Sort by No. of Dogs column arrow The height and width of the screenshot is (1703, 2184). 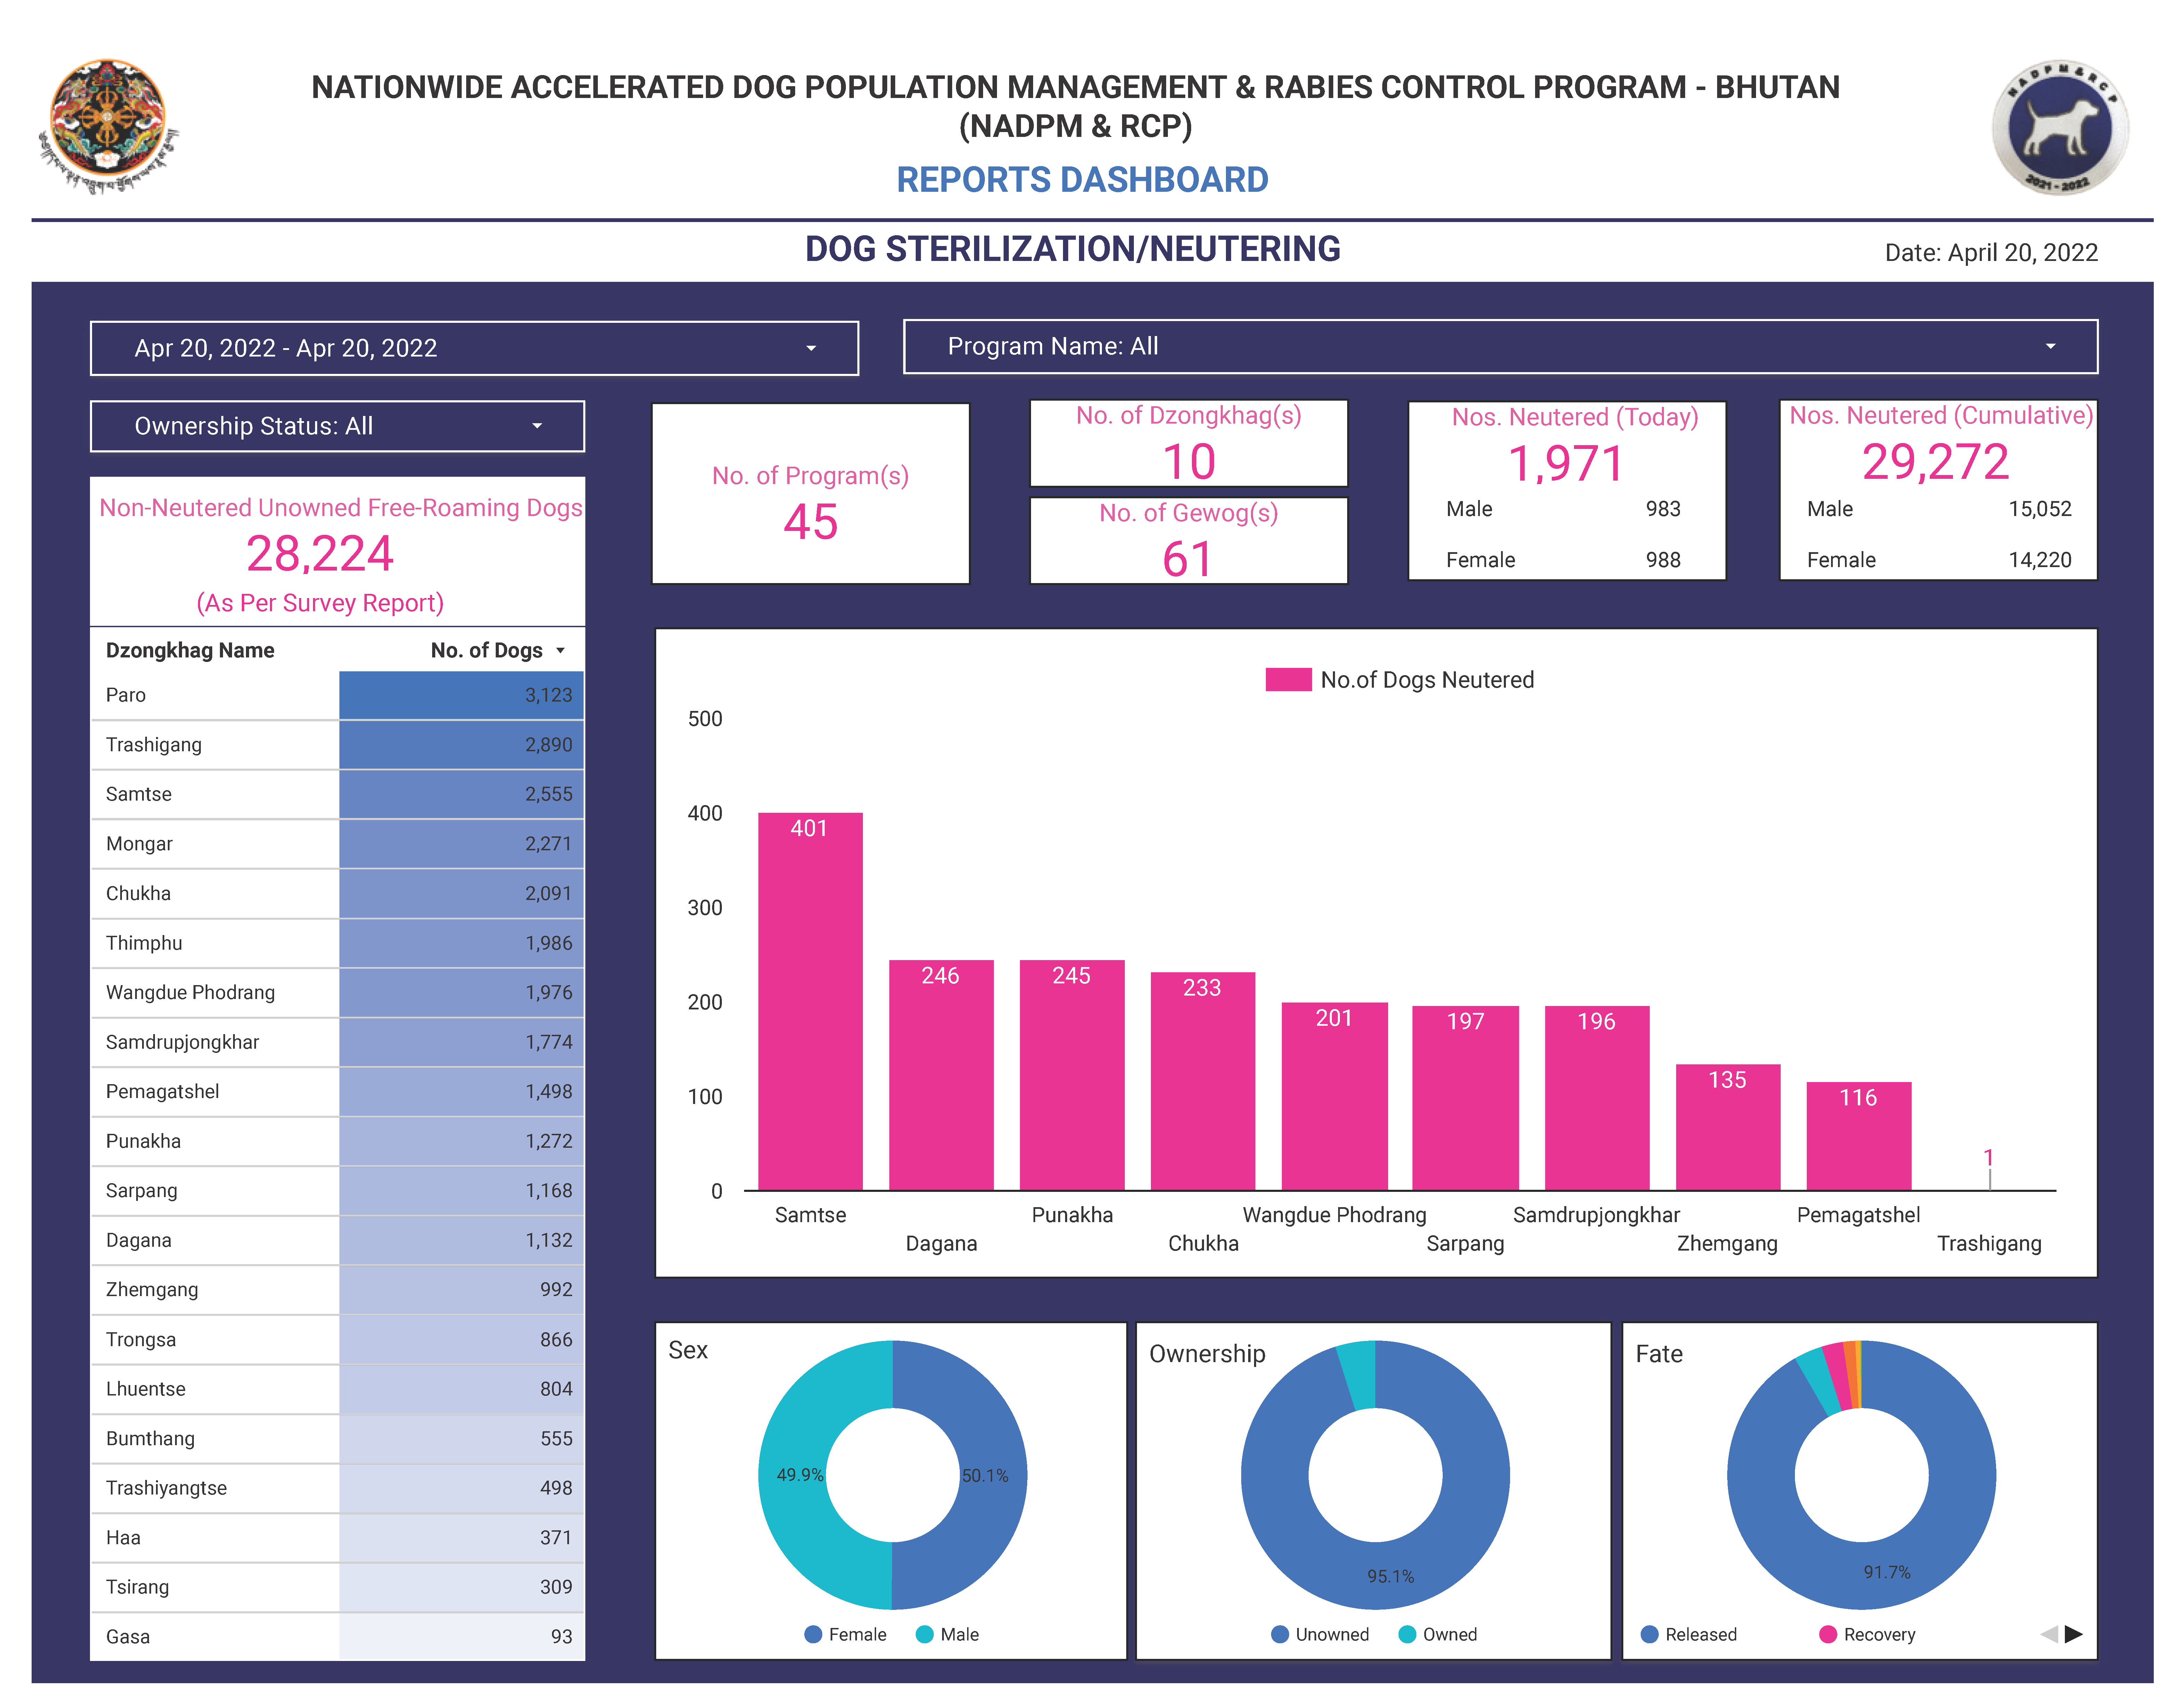pos(560,651)
